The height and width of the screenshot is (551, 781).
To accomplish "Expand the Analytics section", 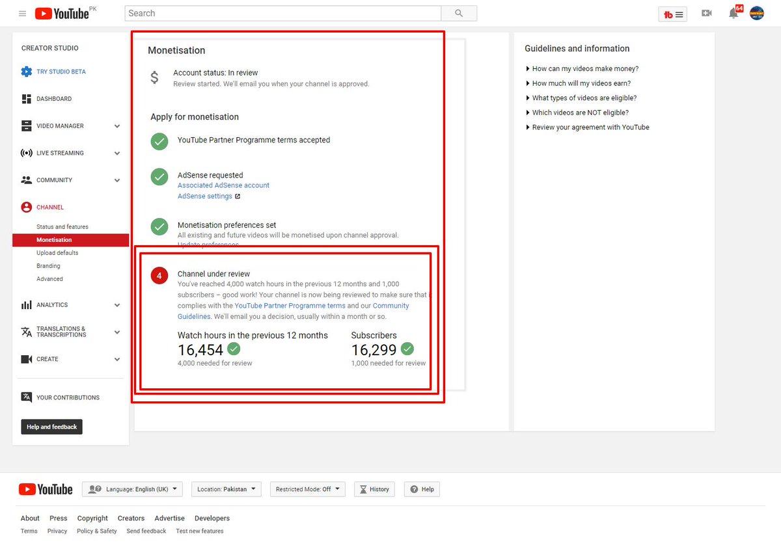I will [x=117, y=305].
